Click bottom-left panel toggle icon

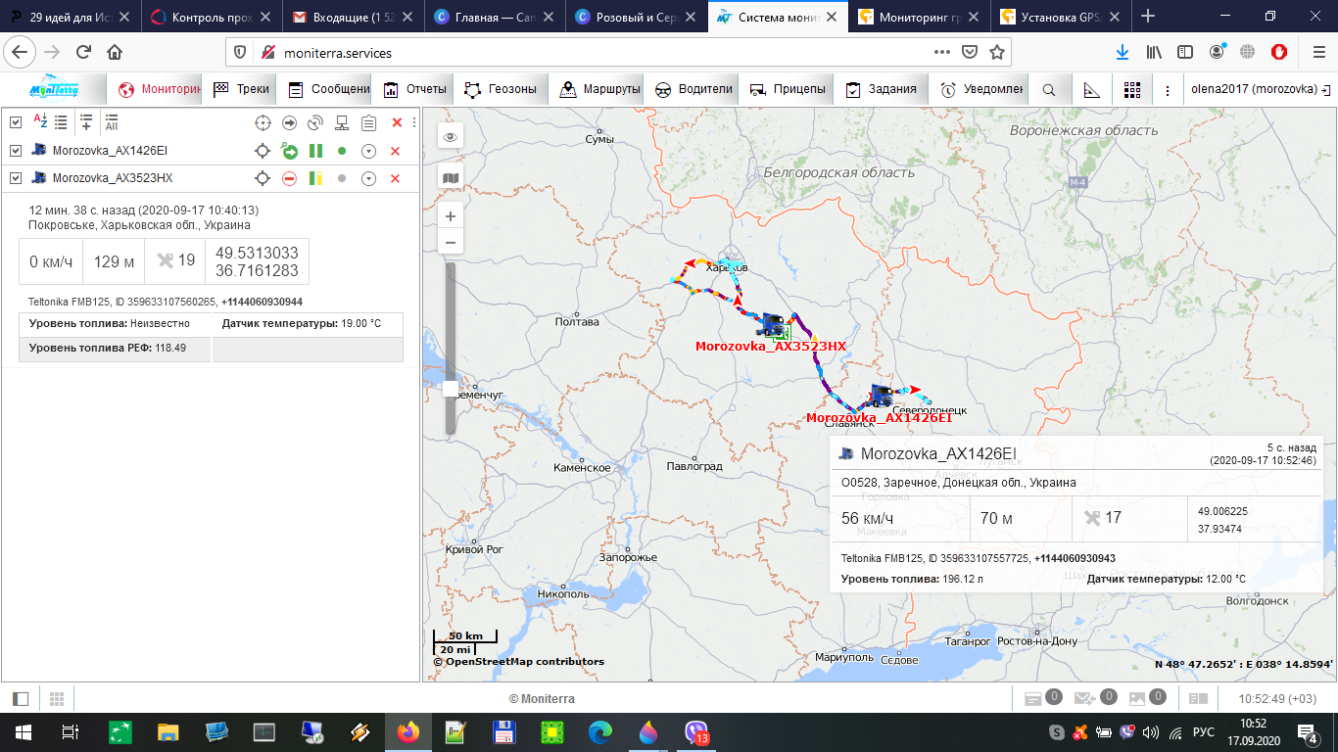tap(21, 698)
